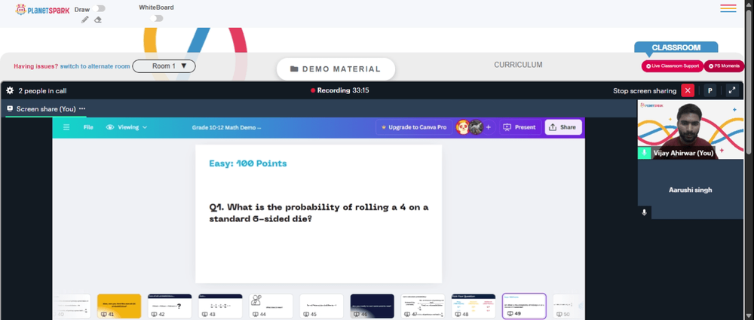
Task: Toggle the WhiteBoard switch
Action: point(156,18)
